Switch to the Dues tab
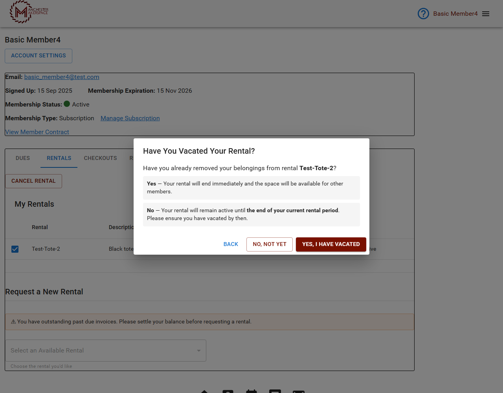Screen dimensions: 503x393 23,158
